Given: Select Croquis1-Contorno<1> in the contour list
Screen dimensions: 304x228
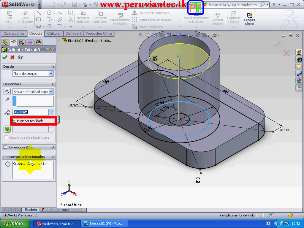Looking at the screenshot, I should pos(30,164).
